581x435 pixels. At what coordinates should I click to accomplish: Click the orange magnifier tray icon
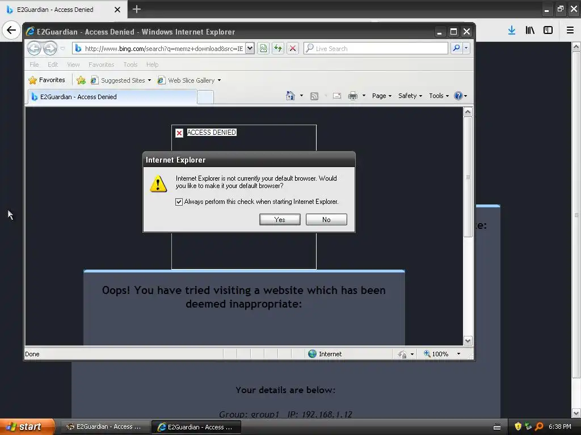(x=539, y=427)
